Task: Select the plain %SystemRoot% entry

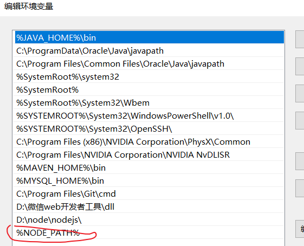Action: 149,89
